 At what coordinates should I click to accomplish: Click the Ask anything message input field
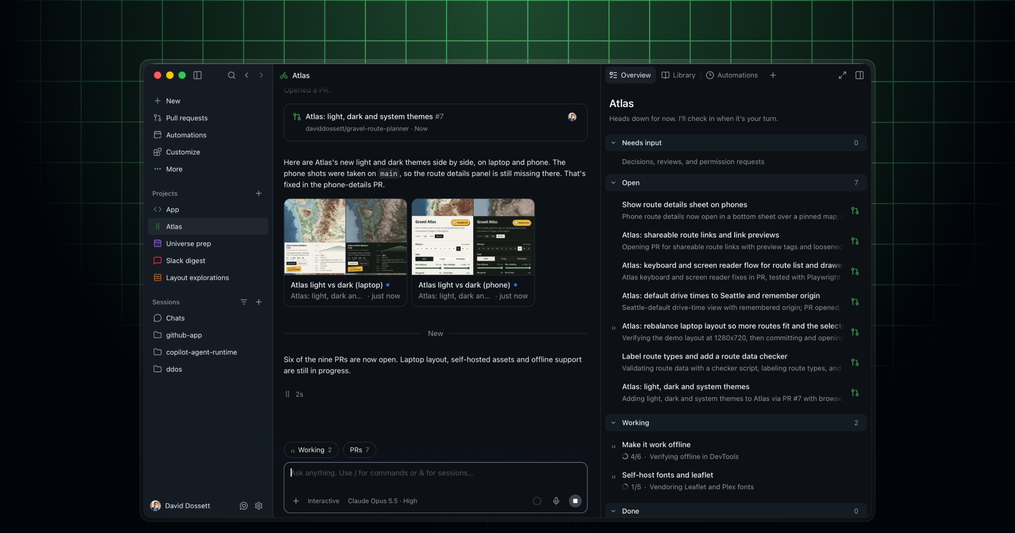click(435, 473)
